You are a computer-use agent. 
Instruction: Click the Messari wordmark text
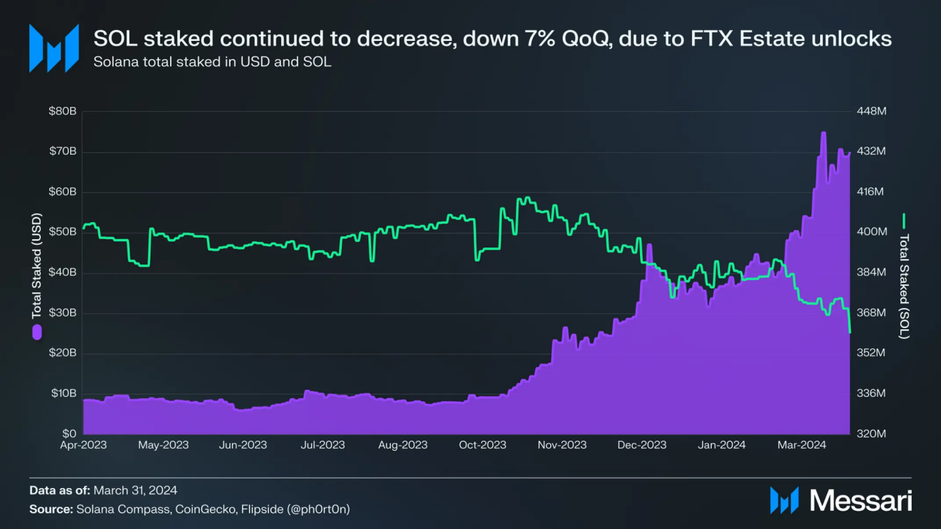(x=861, y=501)
